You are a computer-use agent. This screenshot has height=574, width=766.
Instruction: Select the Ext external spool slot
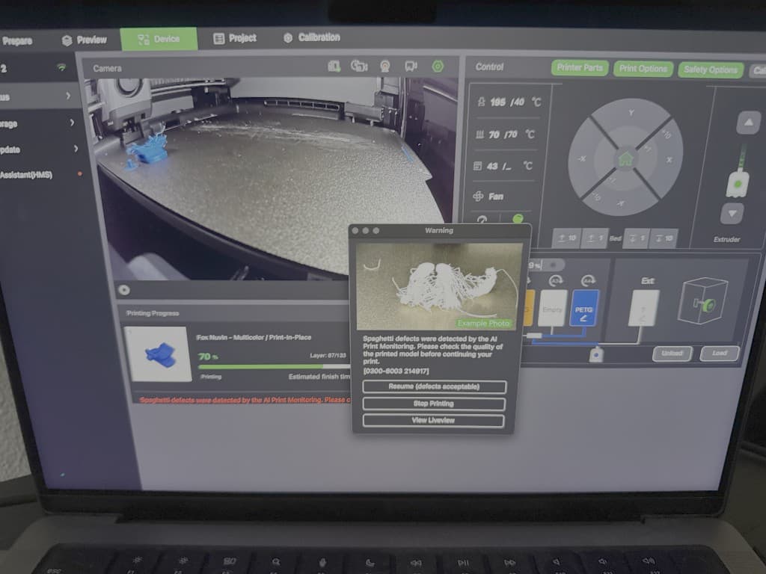pyautogui.click(x=644, y=308)
